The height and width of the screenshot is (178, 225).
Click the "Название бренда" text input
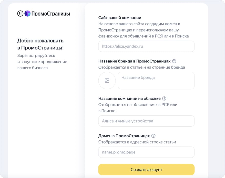coord(156,81)
